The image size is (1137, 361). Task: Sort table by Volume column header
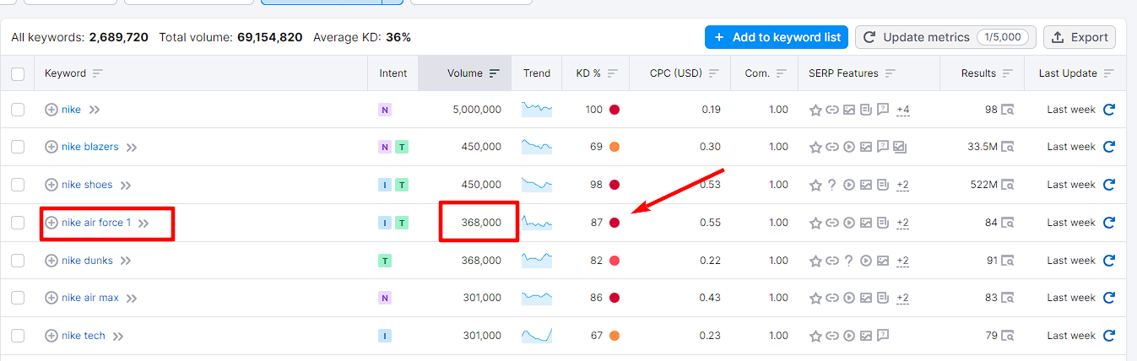click(464, 73)
